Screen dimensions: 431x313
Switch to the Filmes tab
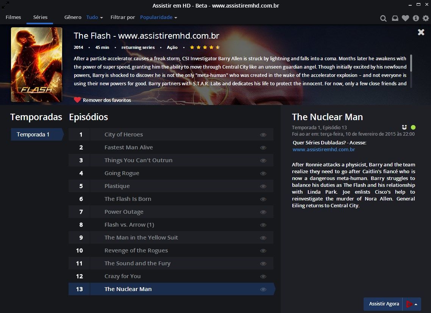[13, 17]
